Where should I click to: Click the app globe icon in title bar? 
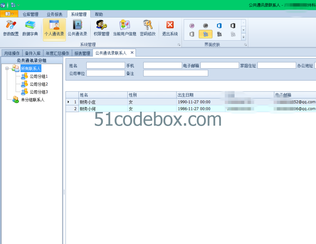point(3,5)
